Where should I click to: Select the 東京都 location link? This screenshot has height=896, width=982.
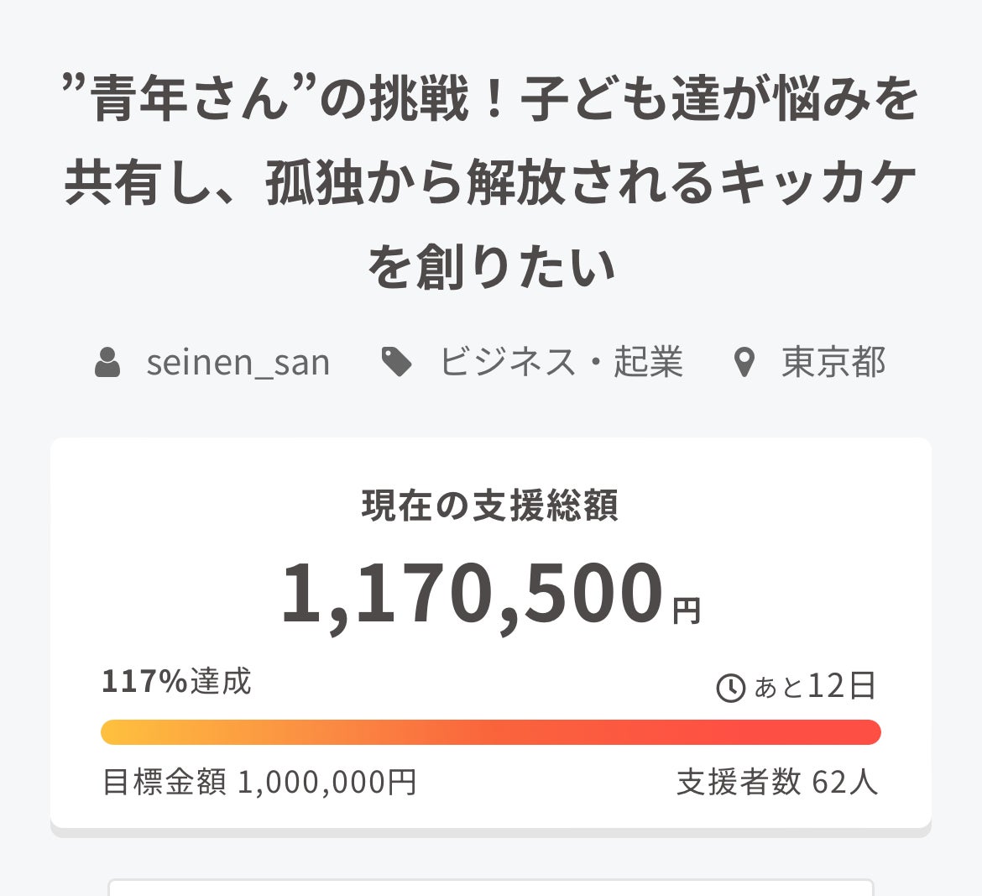(833, 363)
